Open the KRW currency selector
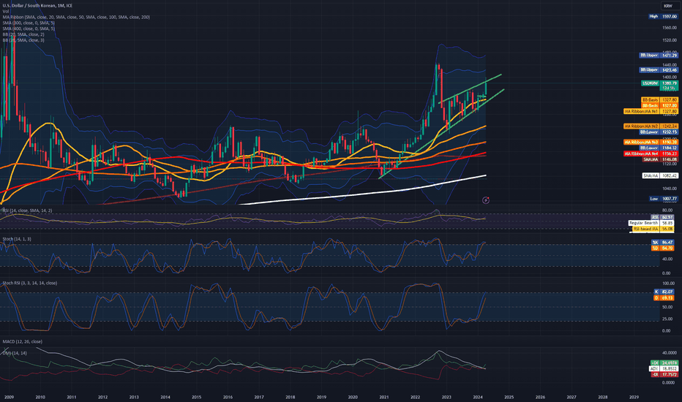The image size is (682, 402). [668, 6]
